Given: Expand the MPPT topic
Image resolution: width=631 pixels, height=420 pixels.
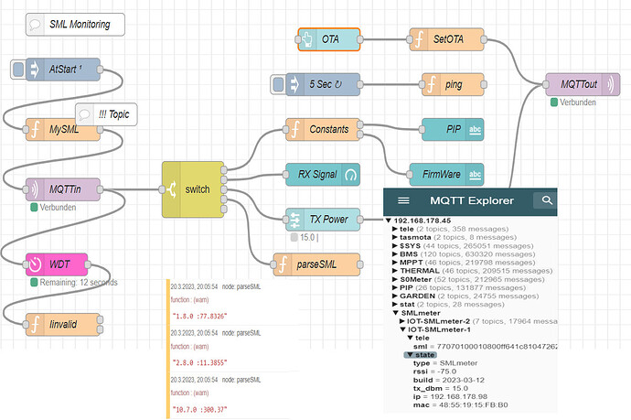Looking at the screenshot, I should [395, 263].
